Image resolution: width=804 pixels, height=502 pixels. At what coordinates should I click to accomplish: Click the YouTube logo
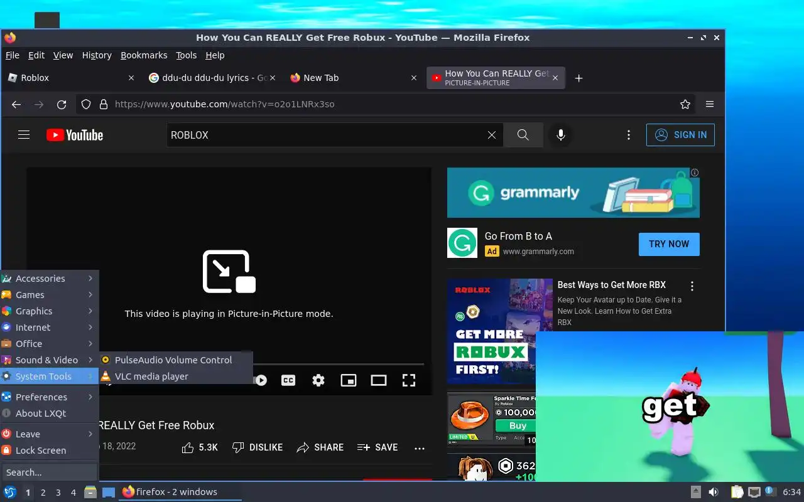[x=75, y=135]
